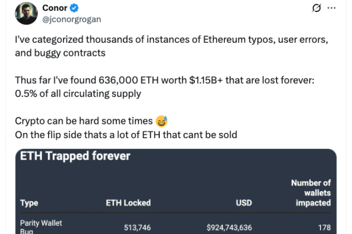Click the sweat-smile emoji in the tweet

162,121
